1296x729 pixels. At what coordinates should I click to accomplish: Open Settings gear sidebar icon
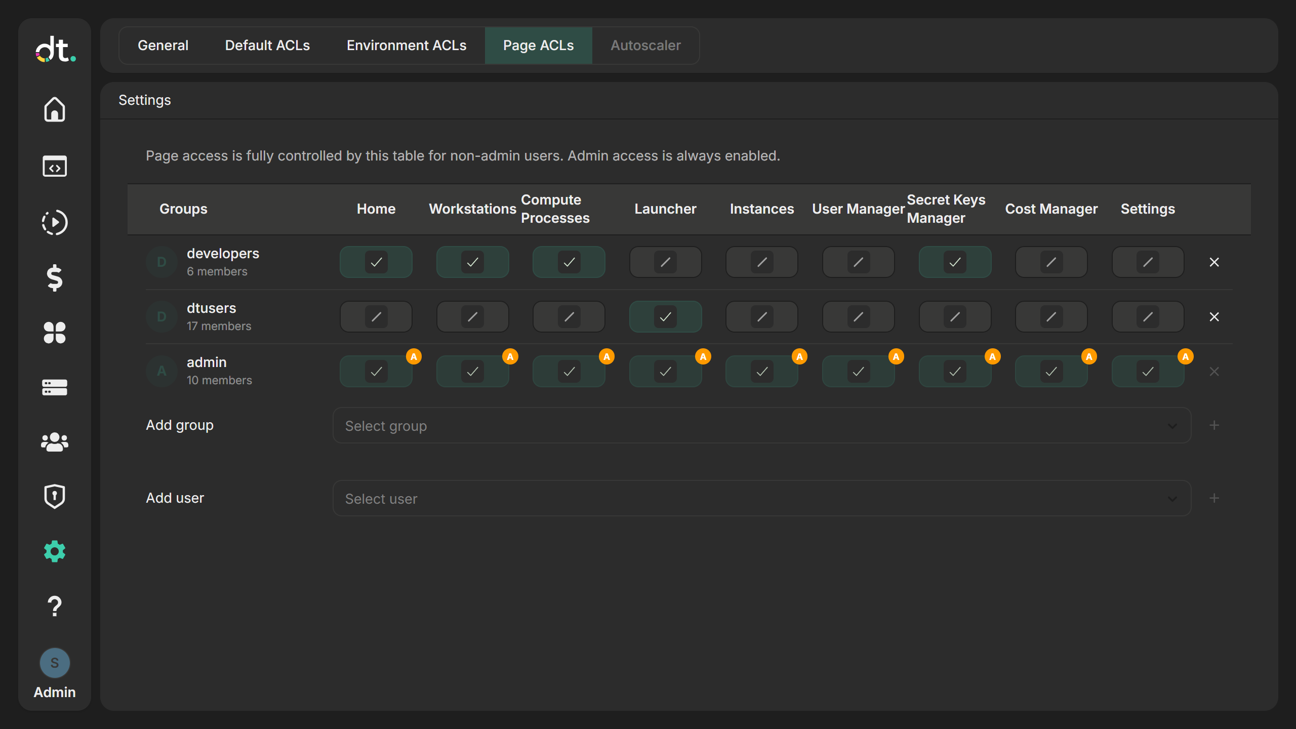55,551
